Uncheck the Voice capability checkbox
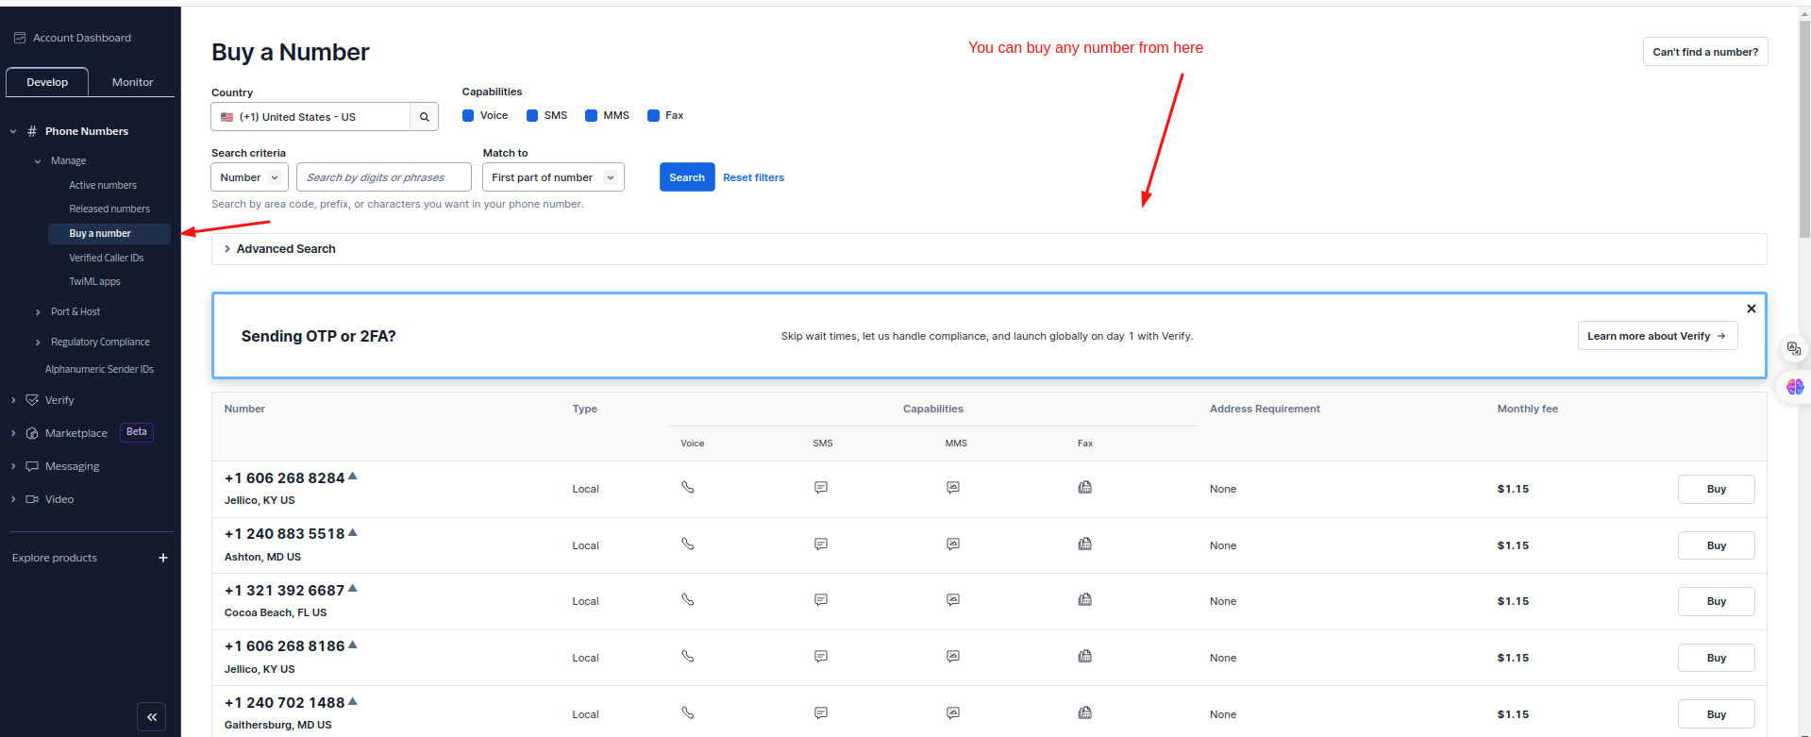Image resolution: width=1811 pixels, height=737 pixels. (468, 116)
